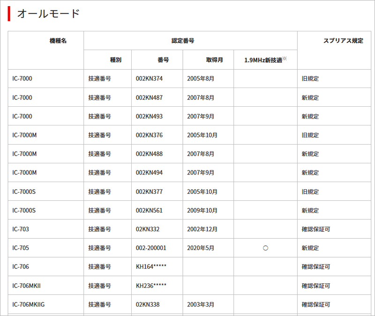
Task: Select certification number 002KN376
Action: [149, 135]
